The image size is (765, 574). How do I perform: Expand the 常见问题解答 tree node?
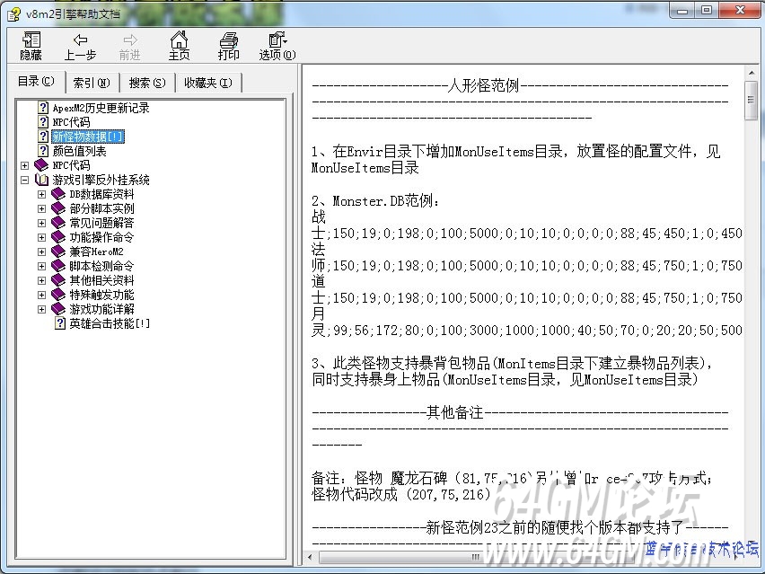coord(41,223)
